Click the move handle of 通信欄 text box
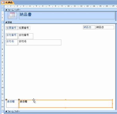This screenshot has width=117, height=114. (19, 100)
